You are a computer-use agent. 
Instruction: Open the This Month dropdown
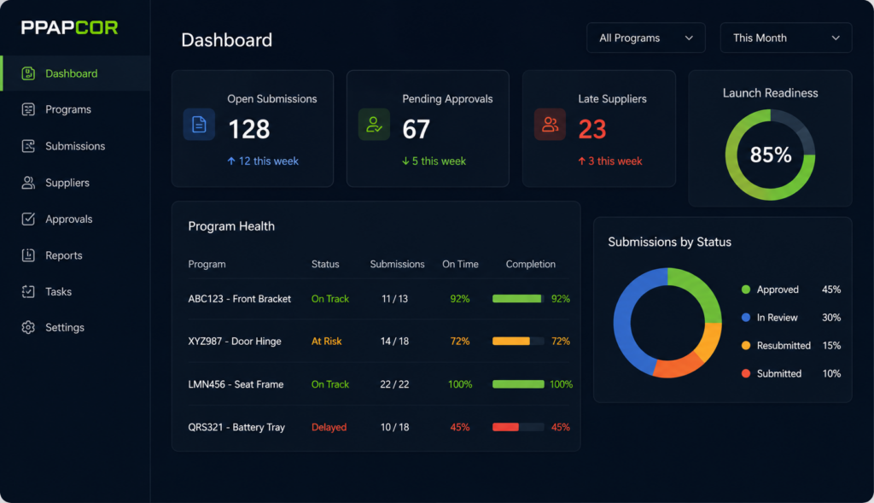(786, 38)
